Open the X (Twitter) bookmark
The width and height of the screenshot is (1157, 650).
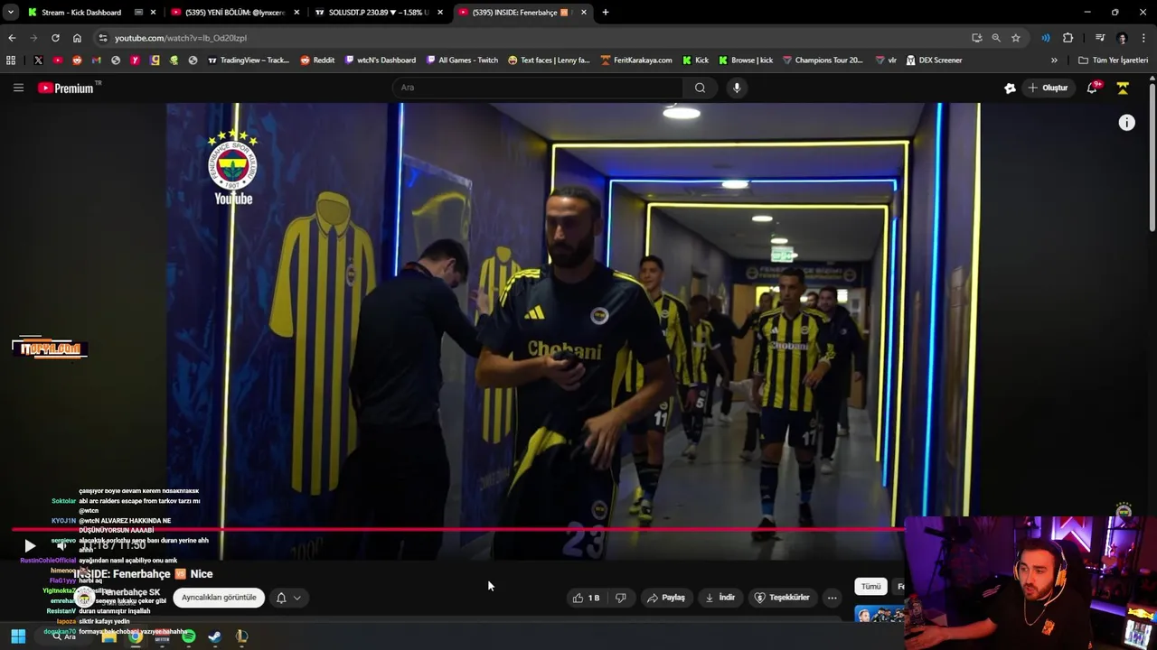[x=38, y=60]
